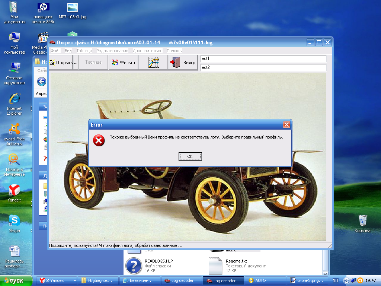Click the status bar text Подождите, пожалуйста
This screenshot has height=286, width=381.
pos(115,245)
